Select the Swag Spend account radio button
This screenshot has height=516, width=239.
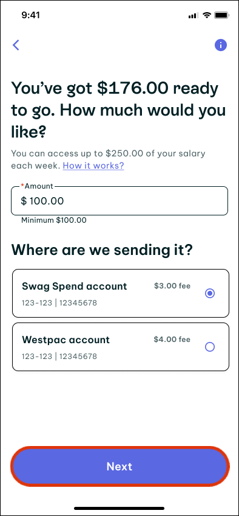[209, 293]
